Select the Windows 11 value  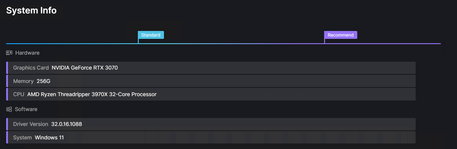coord(49,138)
